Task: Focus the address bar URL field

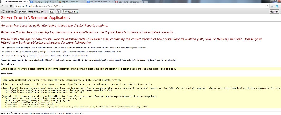Action: tap(140, 6)
